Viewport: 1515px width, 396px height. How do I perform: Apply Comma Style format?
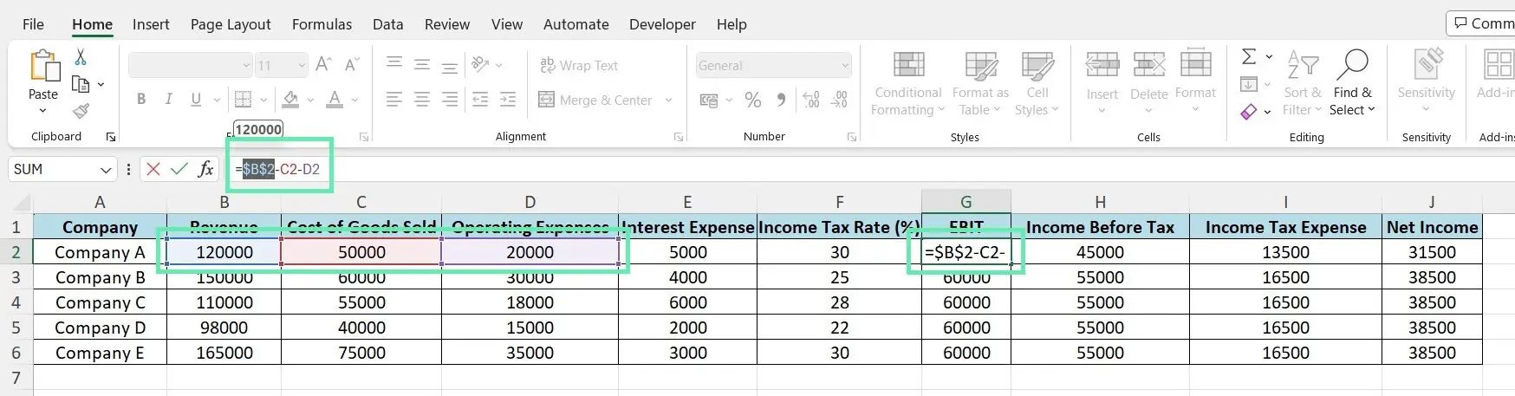[x=781, y=101]
